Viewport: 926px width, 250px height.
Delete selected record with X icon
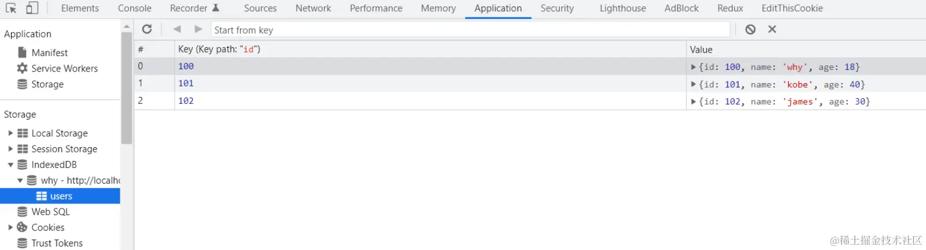tap(772, 29)
